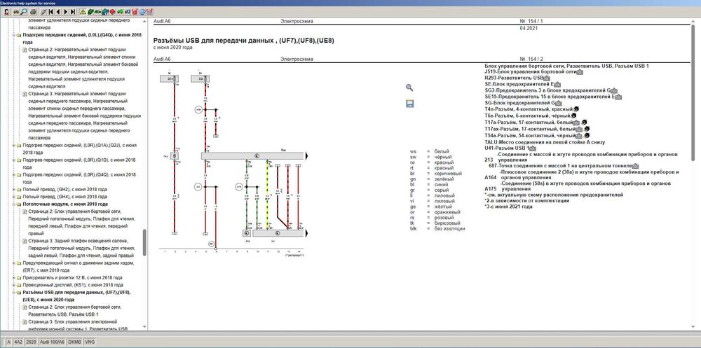Screen dimensions: 701x348
Task: Save diagram using the floppy disk icon
Action: (409, 104)
